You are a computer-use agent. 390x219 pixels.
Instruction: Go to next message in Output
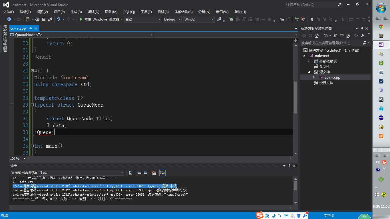(x=145, y=173)
